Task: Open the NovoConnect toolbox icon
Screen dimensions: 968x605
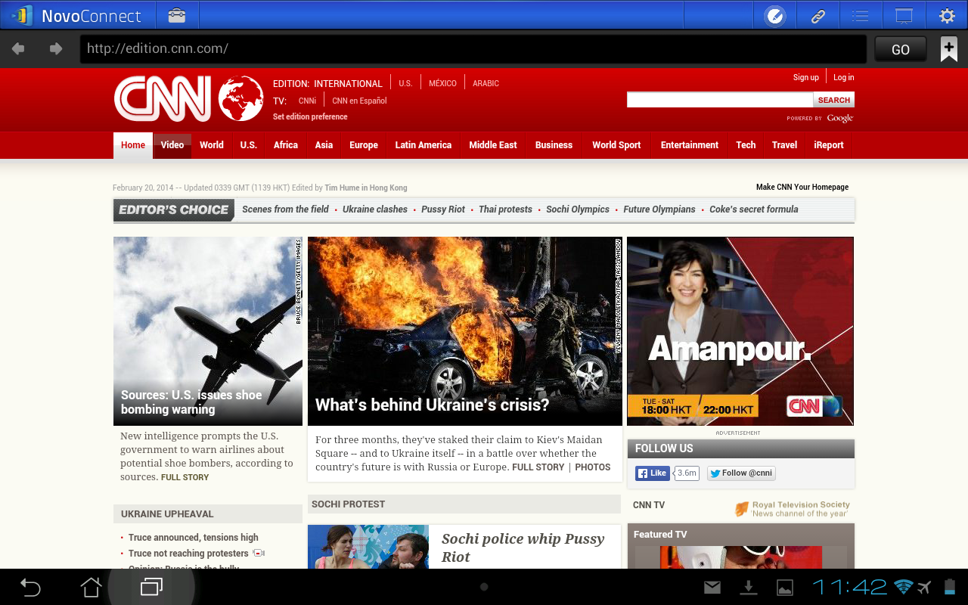Action: pos(177,15)
